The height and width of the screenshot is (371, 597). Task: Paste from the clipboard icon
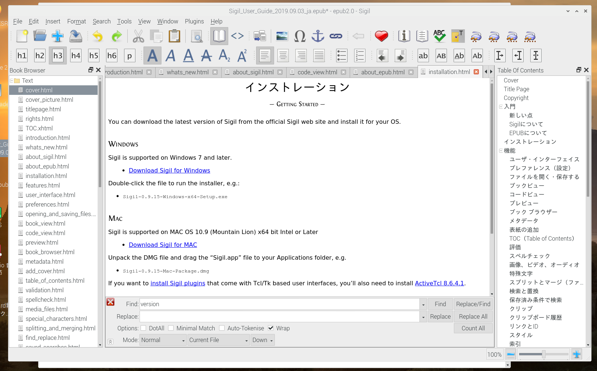(x=174, y=36)
